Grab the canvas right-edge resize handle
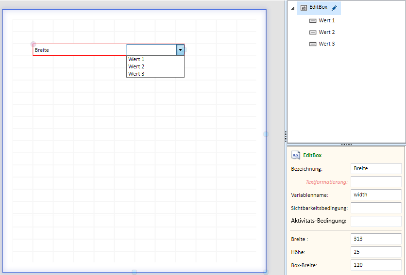 click(266, 134)
